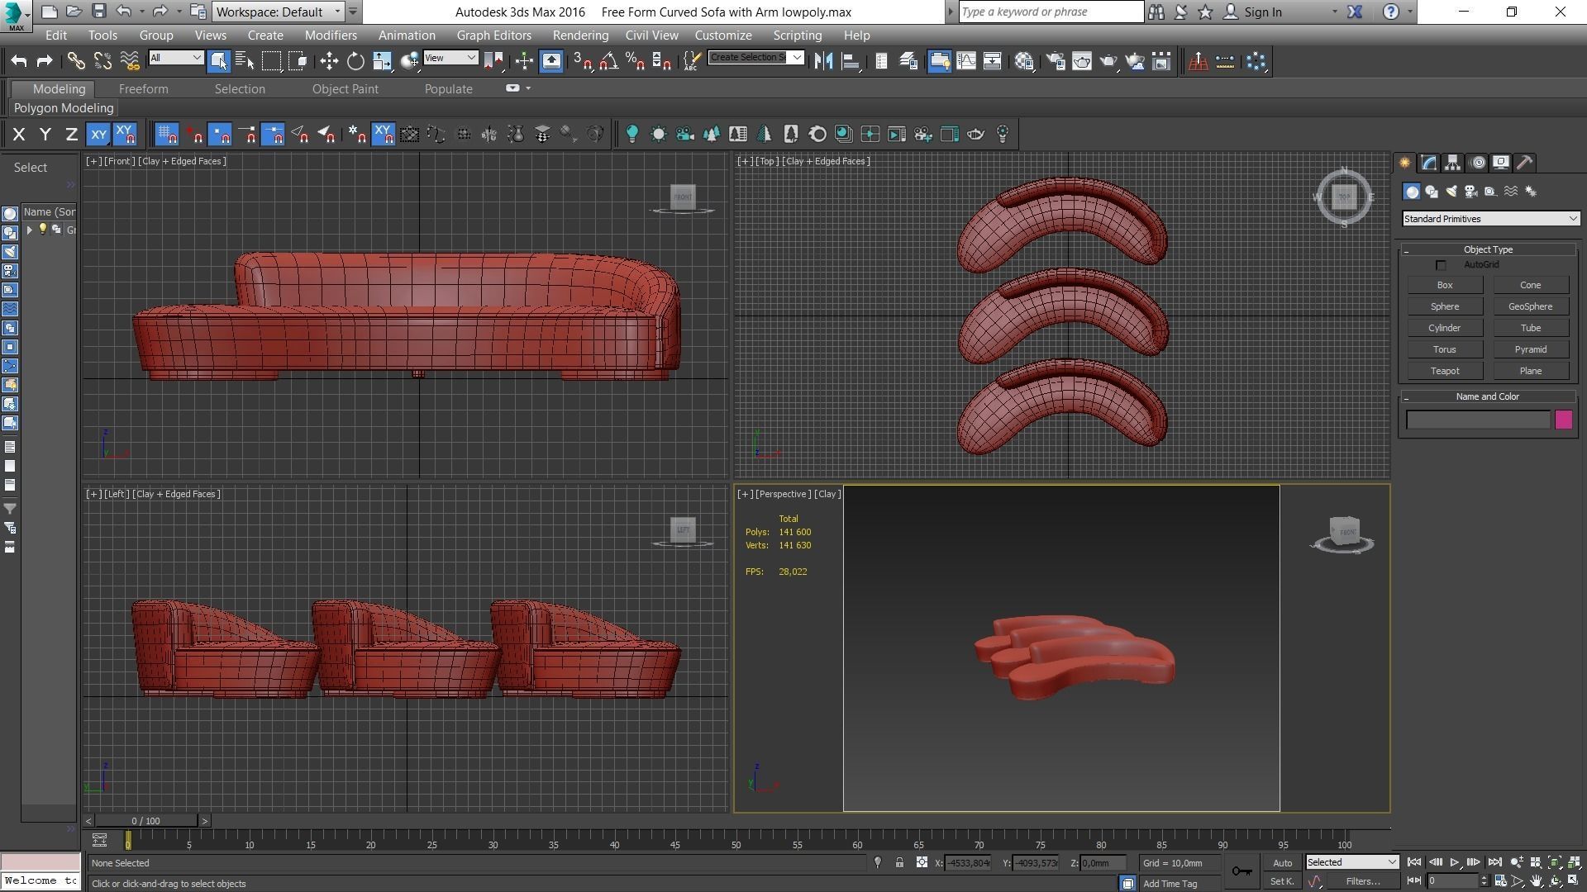Click the Mirror tool
Screen dimensions: 1587x892
[823, 61]
